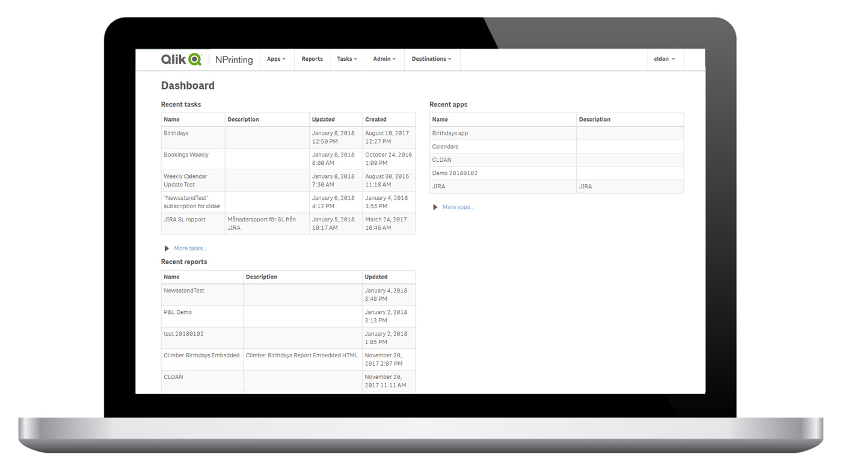
Task: Select Weekly Calendar Update Test task
Action: [x=185, y=181]
